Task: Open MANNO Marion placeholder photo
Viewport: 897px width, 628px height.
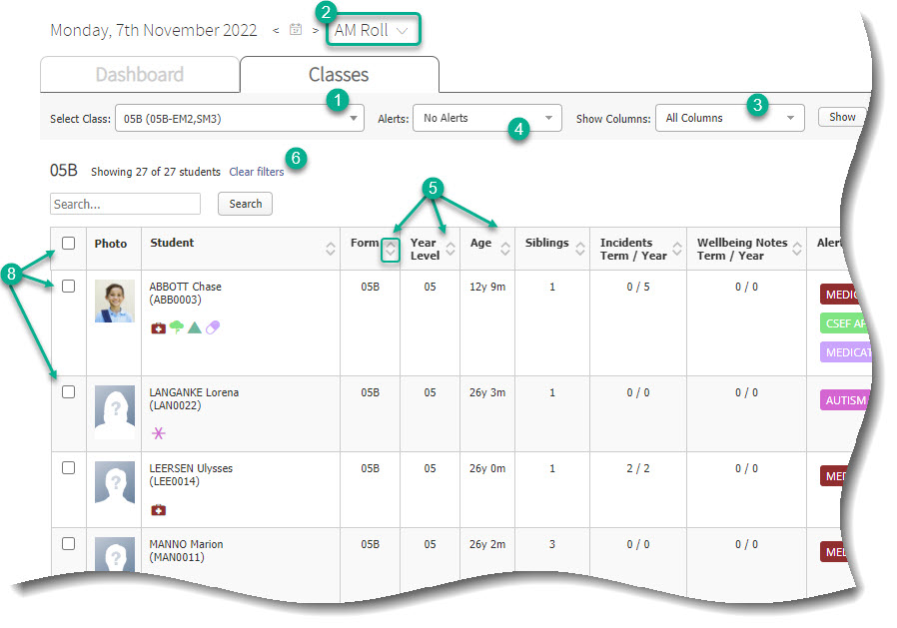Action: tap(115, 554)
